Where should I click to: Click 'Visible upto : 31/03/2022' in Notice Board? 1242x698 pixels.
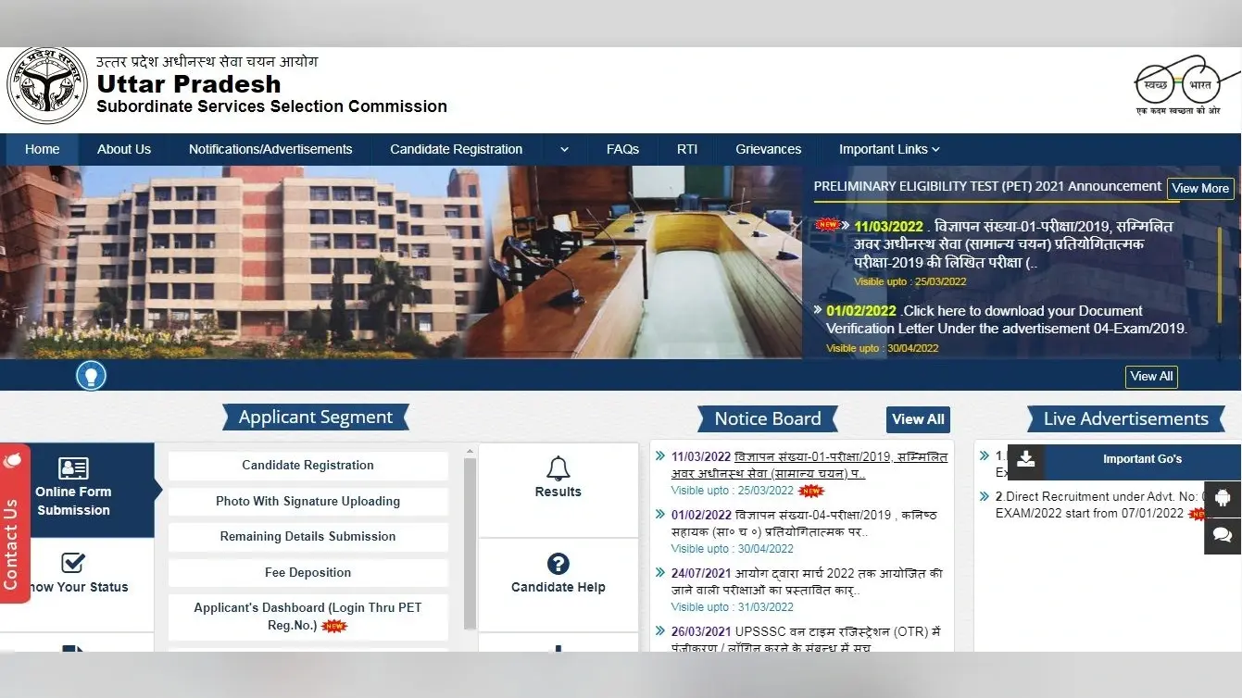[732, 607]
